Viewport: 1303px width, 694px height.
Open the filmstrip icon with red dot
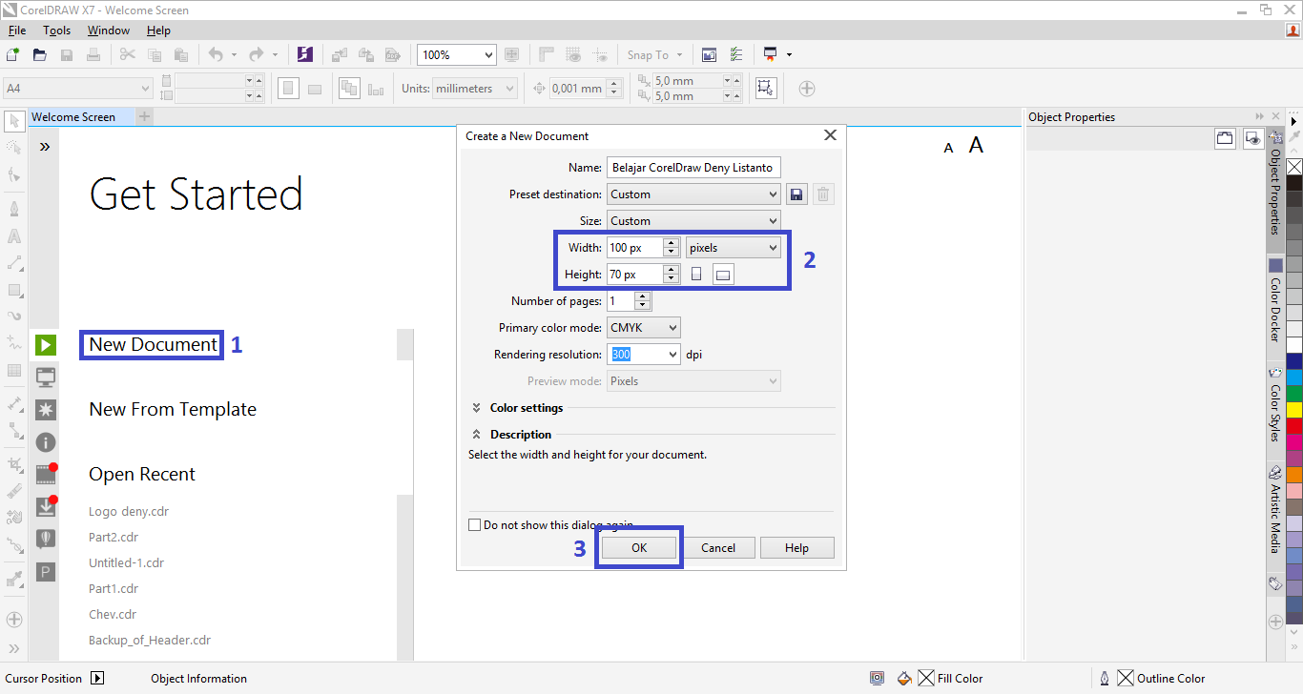[46, 474]
